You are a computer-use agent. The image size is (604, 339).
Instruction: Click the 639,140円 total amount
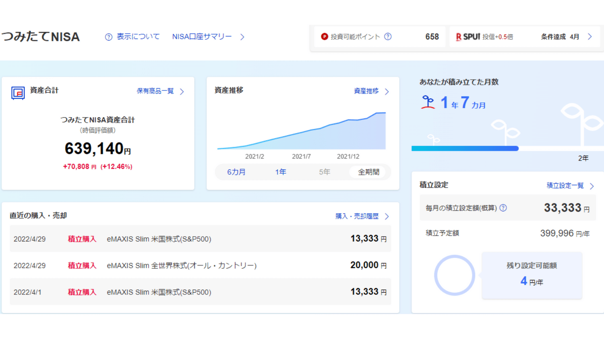[x=98, y=148]
